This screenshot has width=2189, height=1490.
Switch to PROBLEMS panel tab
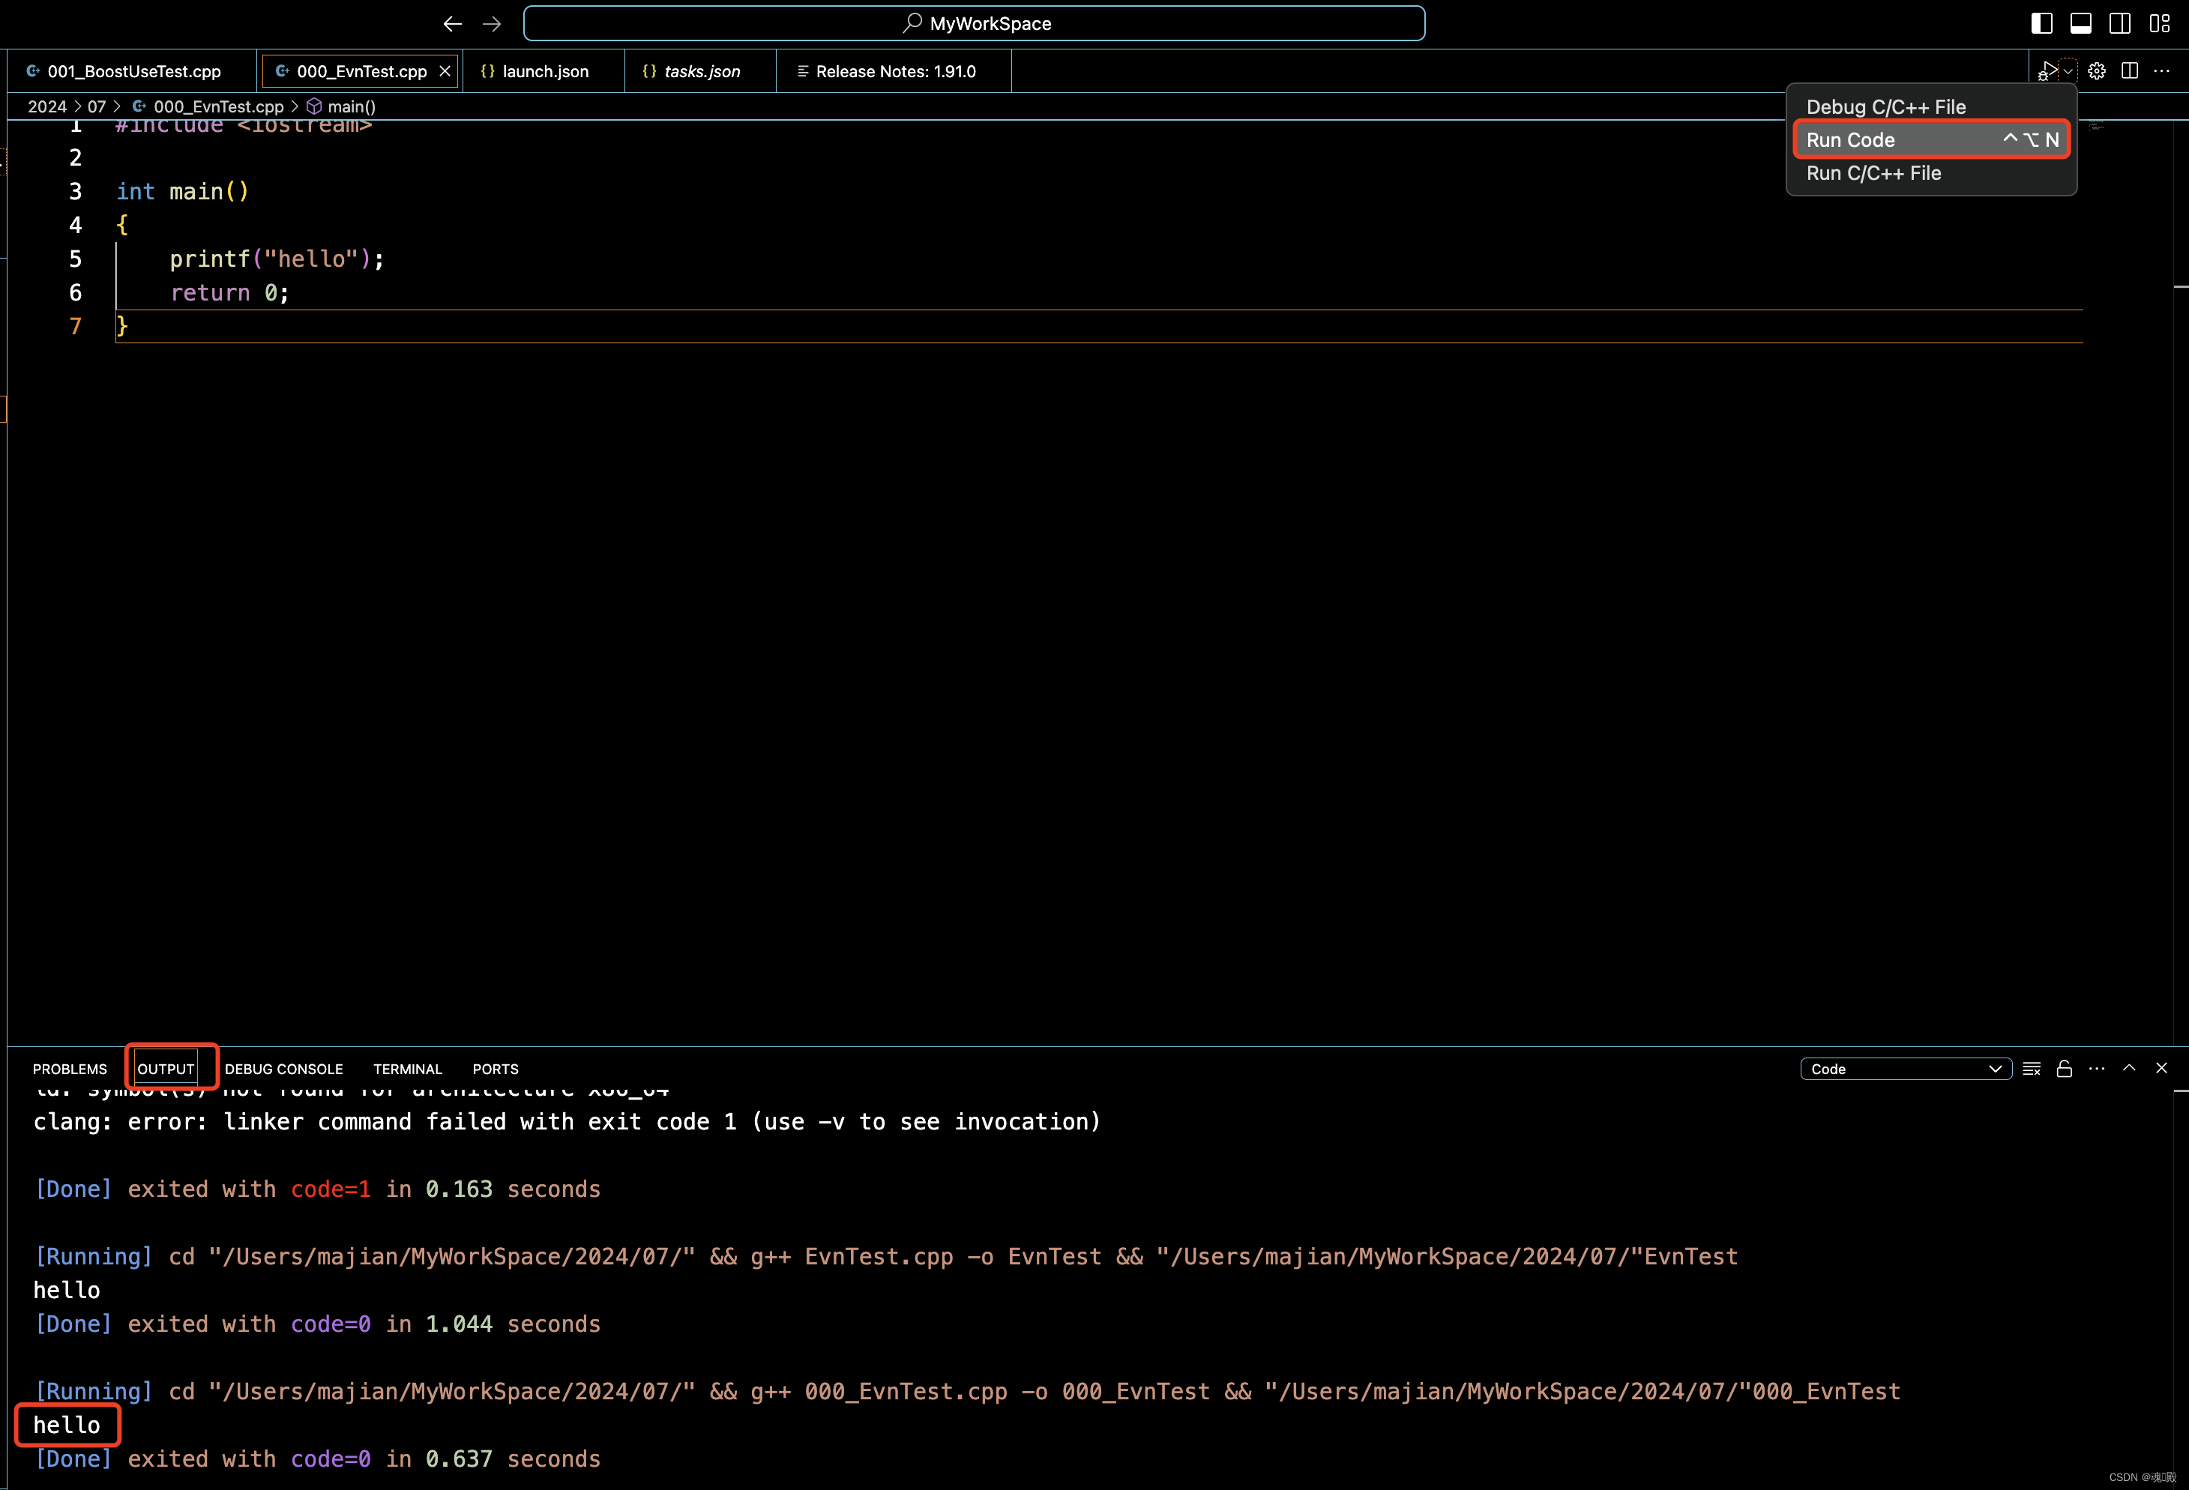coord(70,1069)
